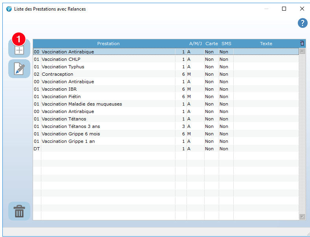Image resolution: width=310 pixels, height=237 pixels.
Task: Click value 6 in the Contraception row
Action: (x=183, y=74)
